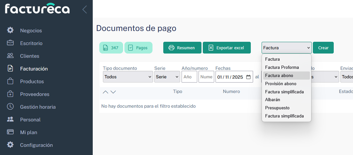This screenshot has width=353, height=155.
Task: Sort ascending with the up arrow
Action: (x=105, y=92)
